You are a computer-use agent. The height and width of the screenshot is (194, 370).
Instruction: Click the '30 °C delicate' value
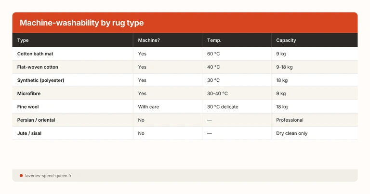[x=223, y=107]
